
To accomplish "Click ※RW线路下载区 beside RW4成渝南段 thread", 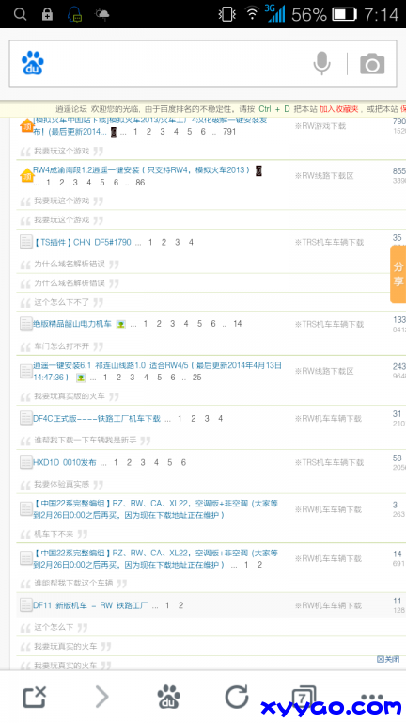I will click(x=324, y=176).
